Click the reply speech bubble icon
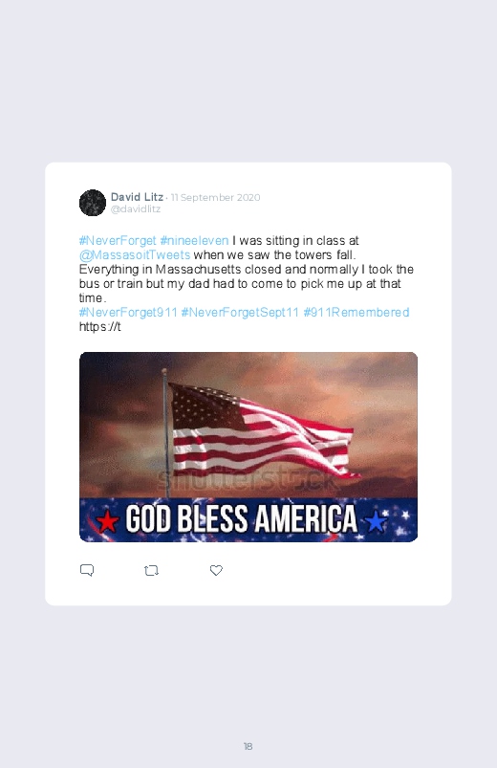This screenshot has width=497, height=768. (87, 570)
